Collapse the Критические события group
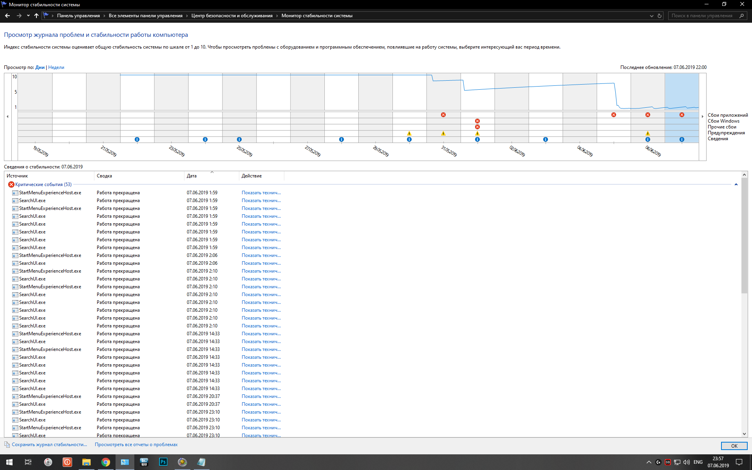 tap(736, 184)
